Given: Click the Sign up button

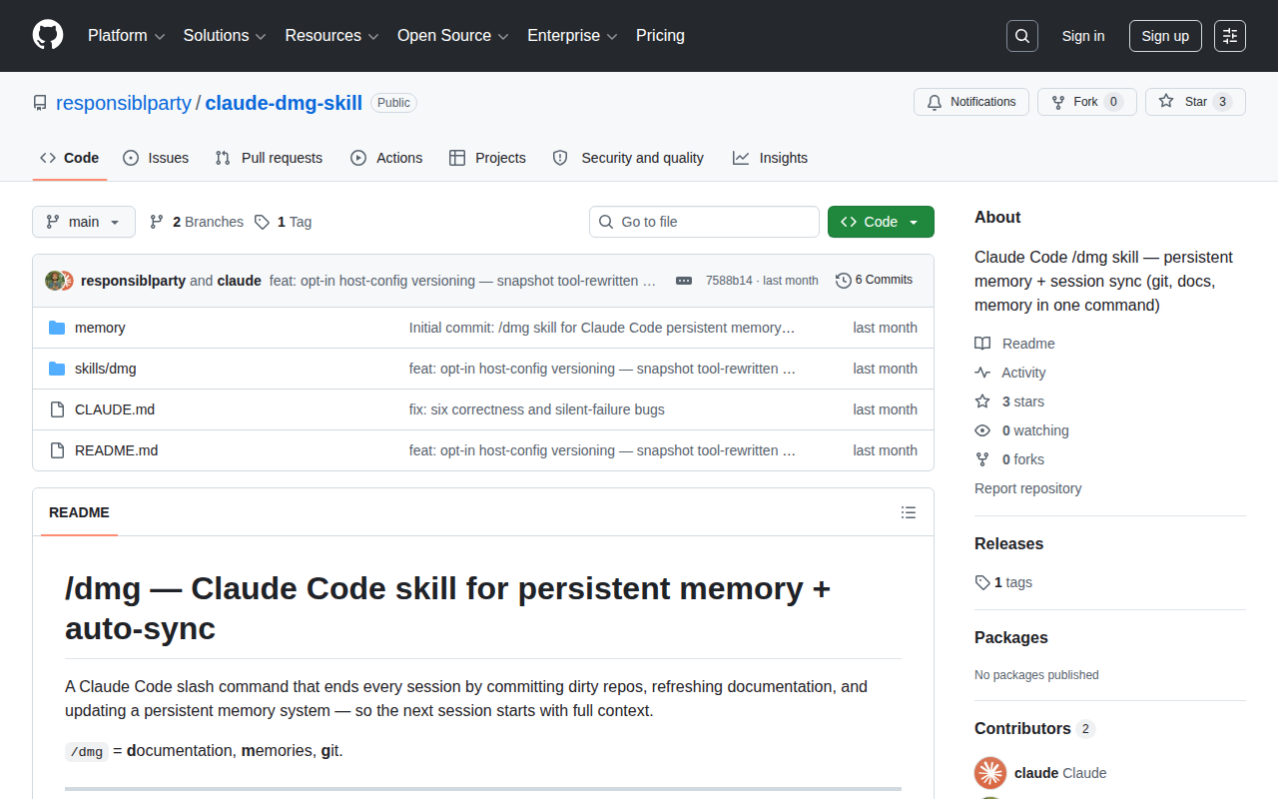Looking at the screenshot, I should (x=1165, y=36).
